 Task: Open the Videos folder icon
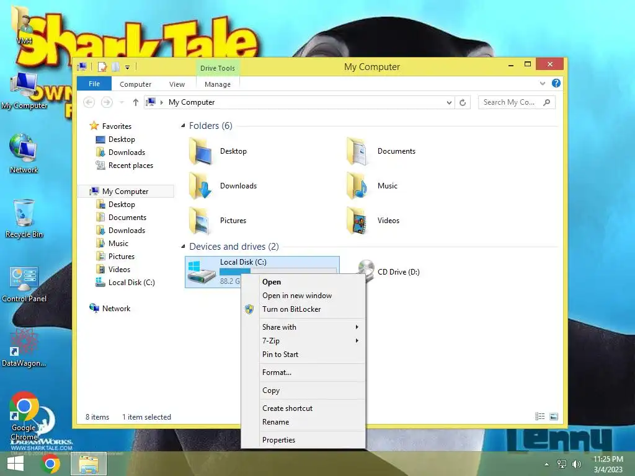358,221
